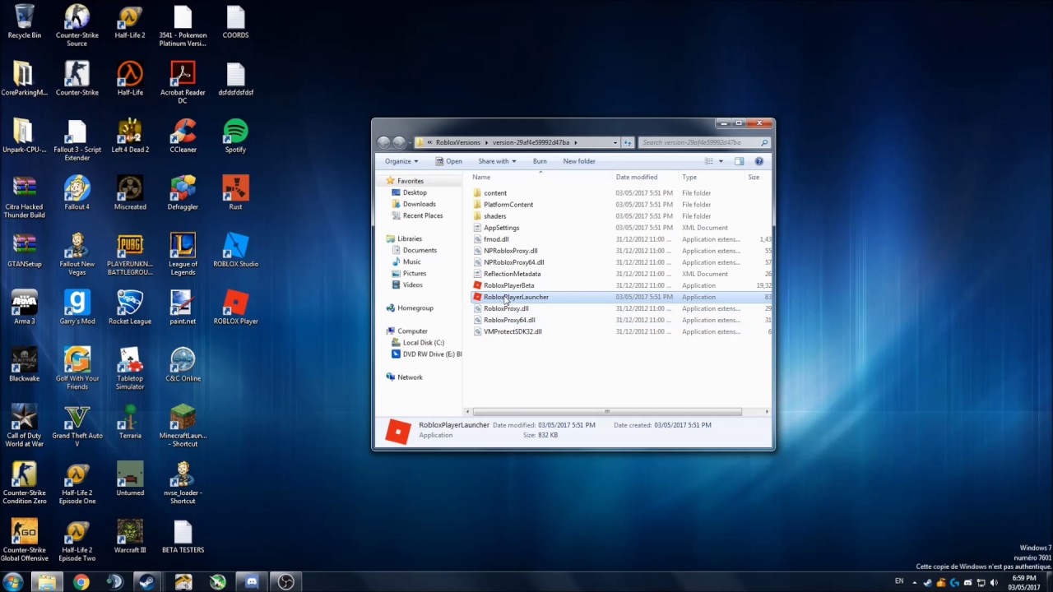Screen dimensions: 1053x592
Task: Select Grand Theft Auto V desktop icon
Action: (x=77, y=426)
